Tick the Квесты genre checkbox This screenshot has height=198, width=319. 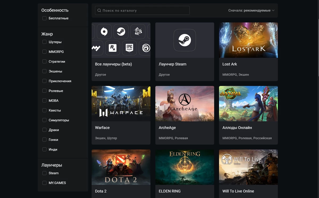coord(44,110)
